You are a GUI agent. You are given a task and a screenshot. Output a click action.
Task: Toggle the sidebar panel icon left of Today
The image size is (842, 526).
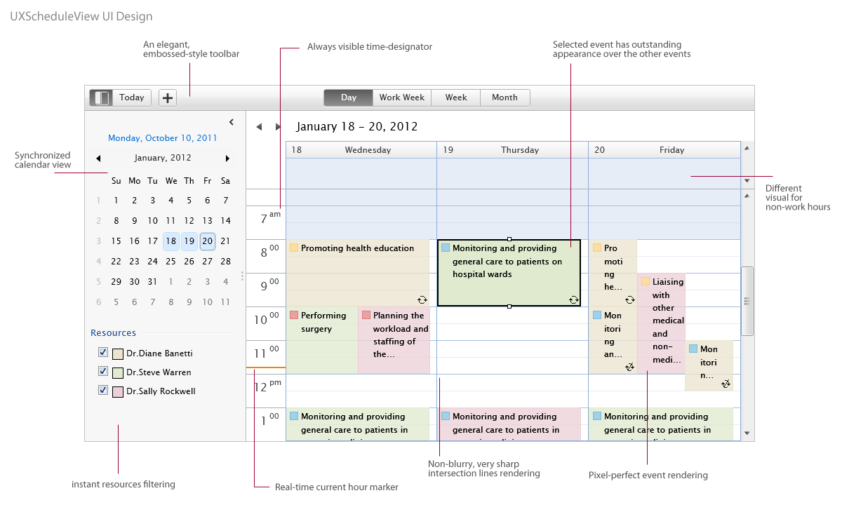[102, 98]
